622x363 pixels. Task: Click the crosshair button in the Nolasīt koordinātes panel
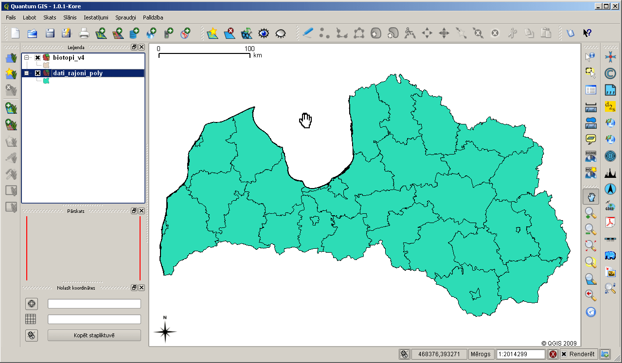(32, 304)
